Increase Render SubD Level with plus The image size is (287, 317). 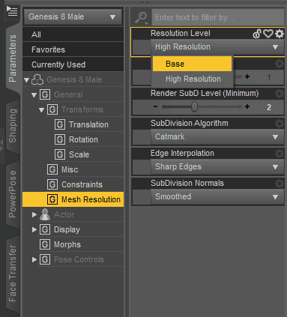point(247,107)
